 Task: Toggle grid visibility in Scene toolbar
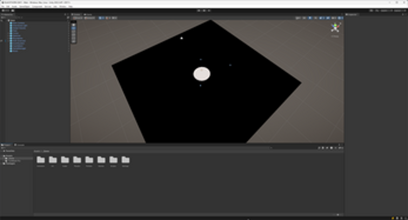click(101, 18)
